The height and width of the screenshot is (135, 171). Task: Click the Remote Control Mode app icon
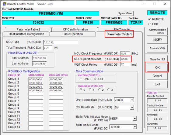[4, 4]
